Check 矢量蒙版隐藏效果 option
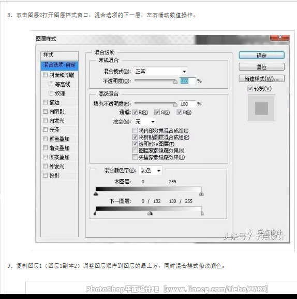The width and height of the screenshot is (297, 299). pyautogui.click(x=135, y=157)
